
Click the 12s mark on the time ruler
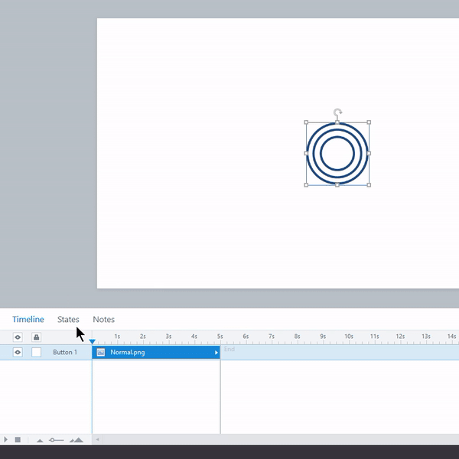(x=400, y=337)
